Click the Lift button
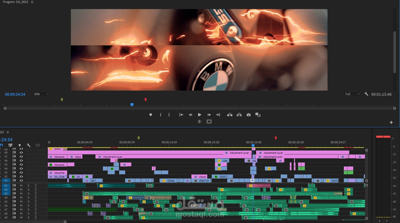 click(230, 115)
